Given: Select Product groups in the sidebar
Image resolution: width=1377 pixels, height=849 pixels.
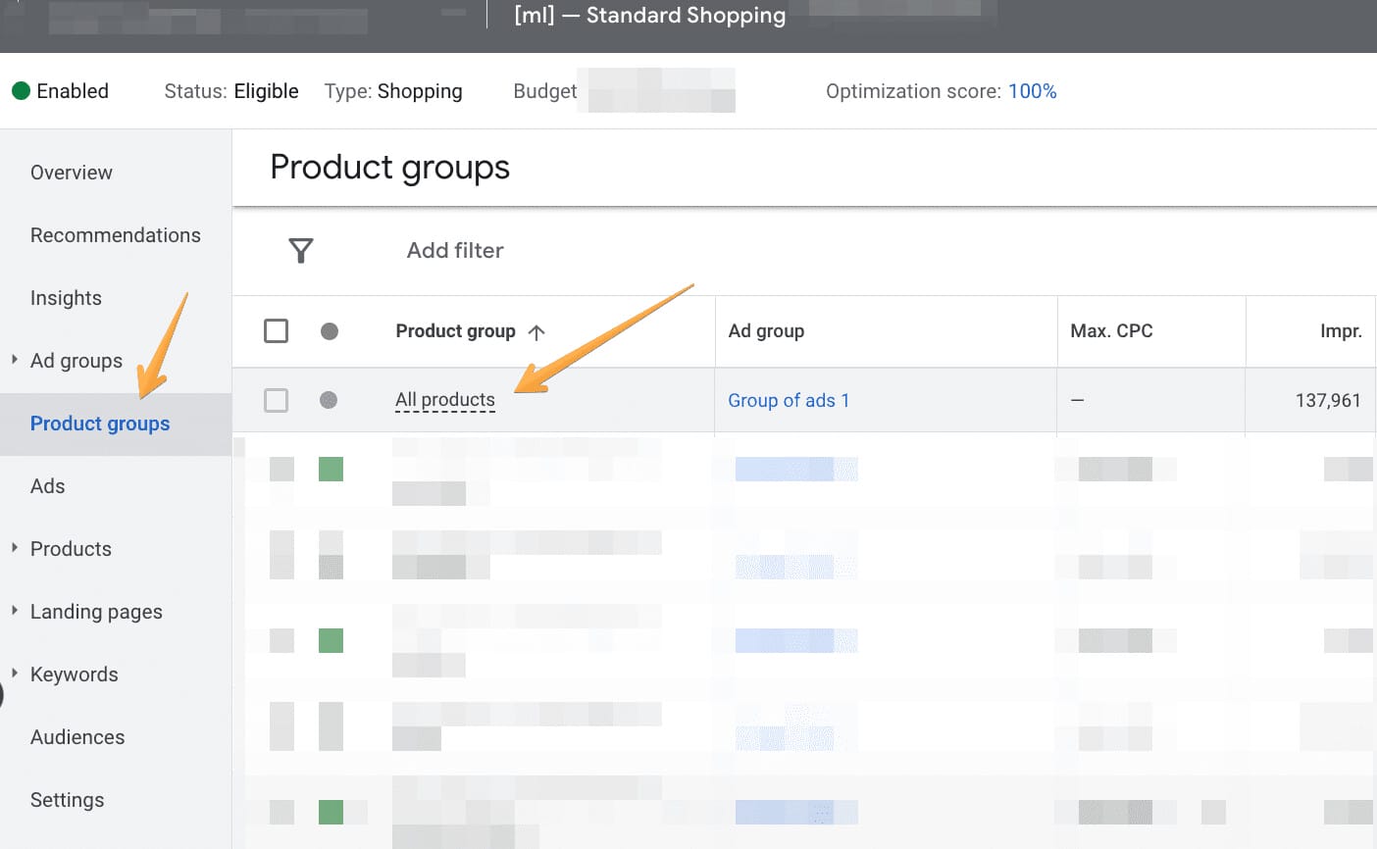Looking at the screenshot, I should 100,424.
